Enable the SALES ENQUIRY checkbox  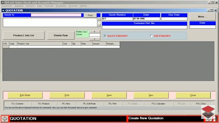[105, 36]
